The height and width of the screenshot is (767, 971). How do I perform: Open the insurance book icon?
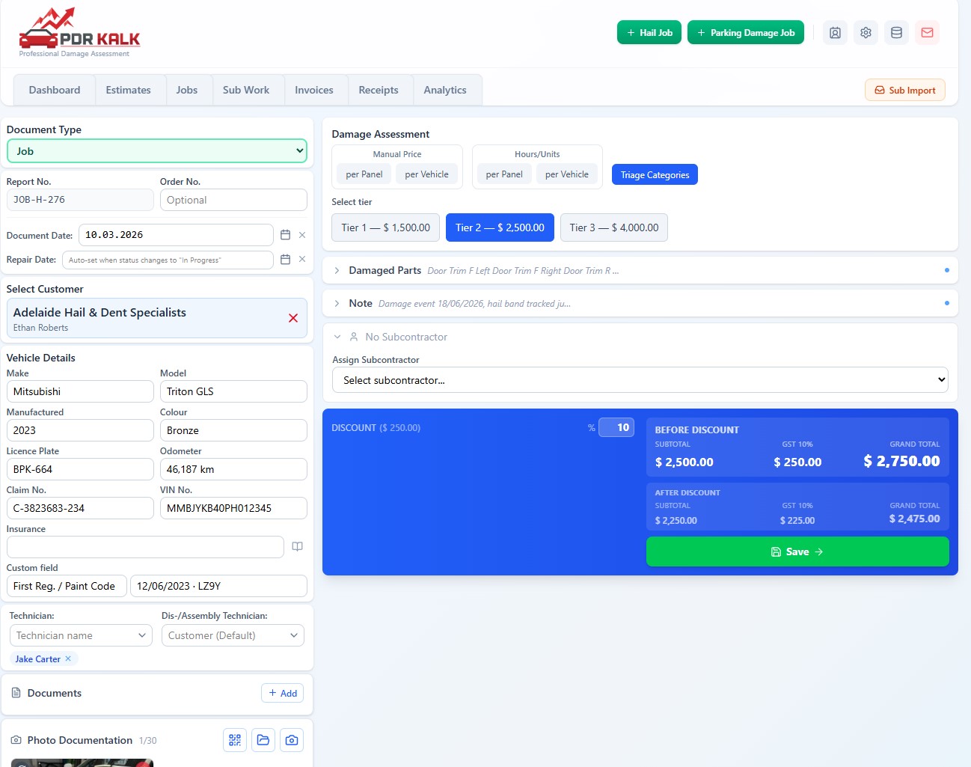coord(297,547)
